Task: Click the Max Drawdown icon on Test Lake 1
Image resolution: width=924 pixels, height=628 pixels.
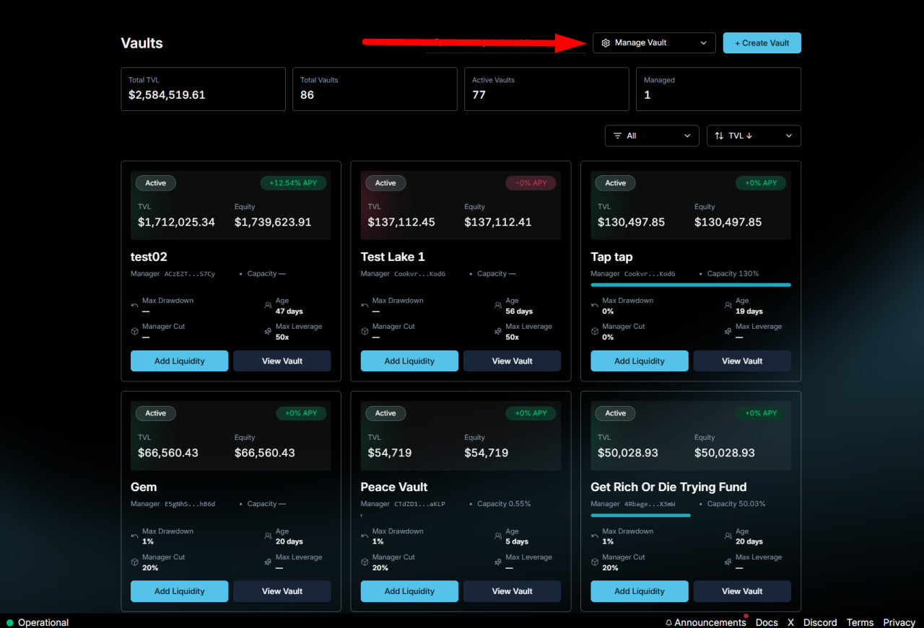Action: pos(365,306)
